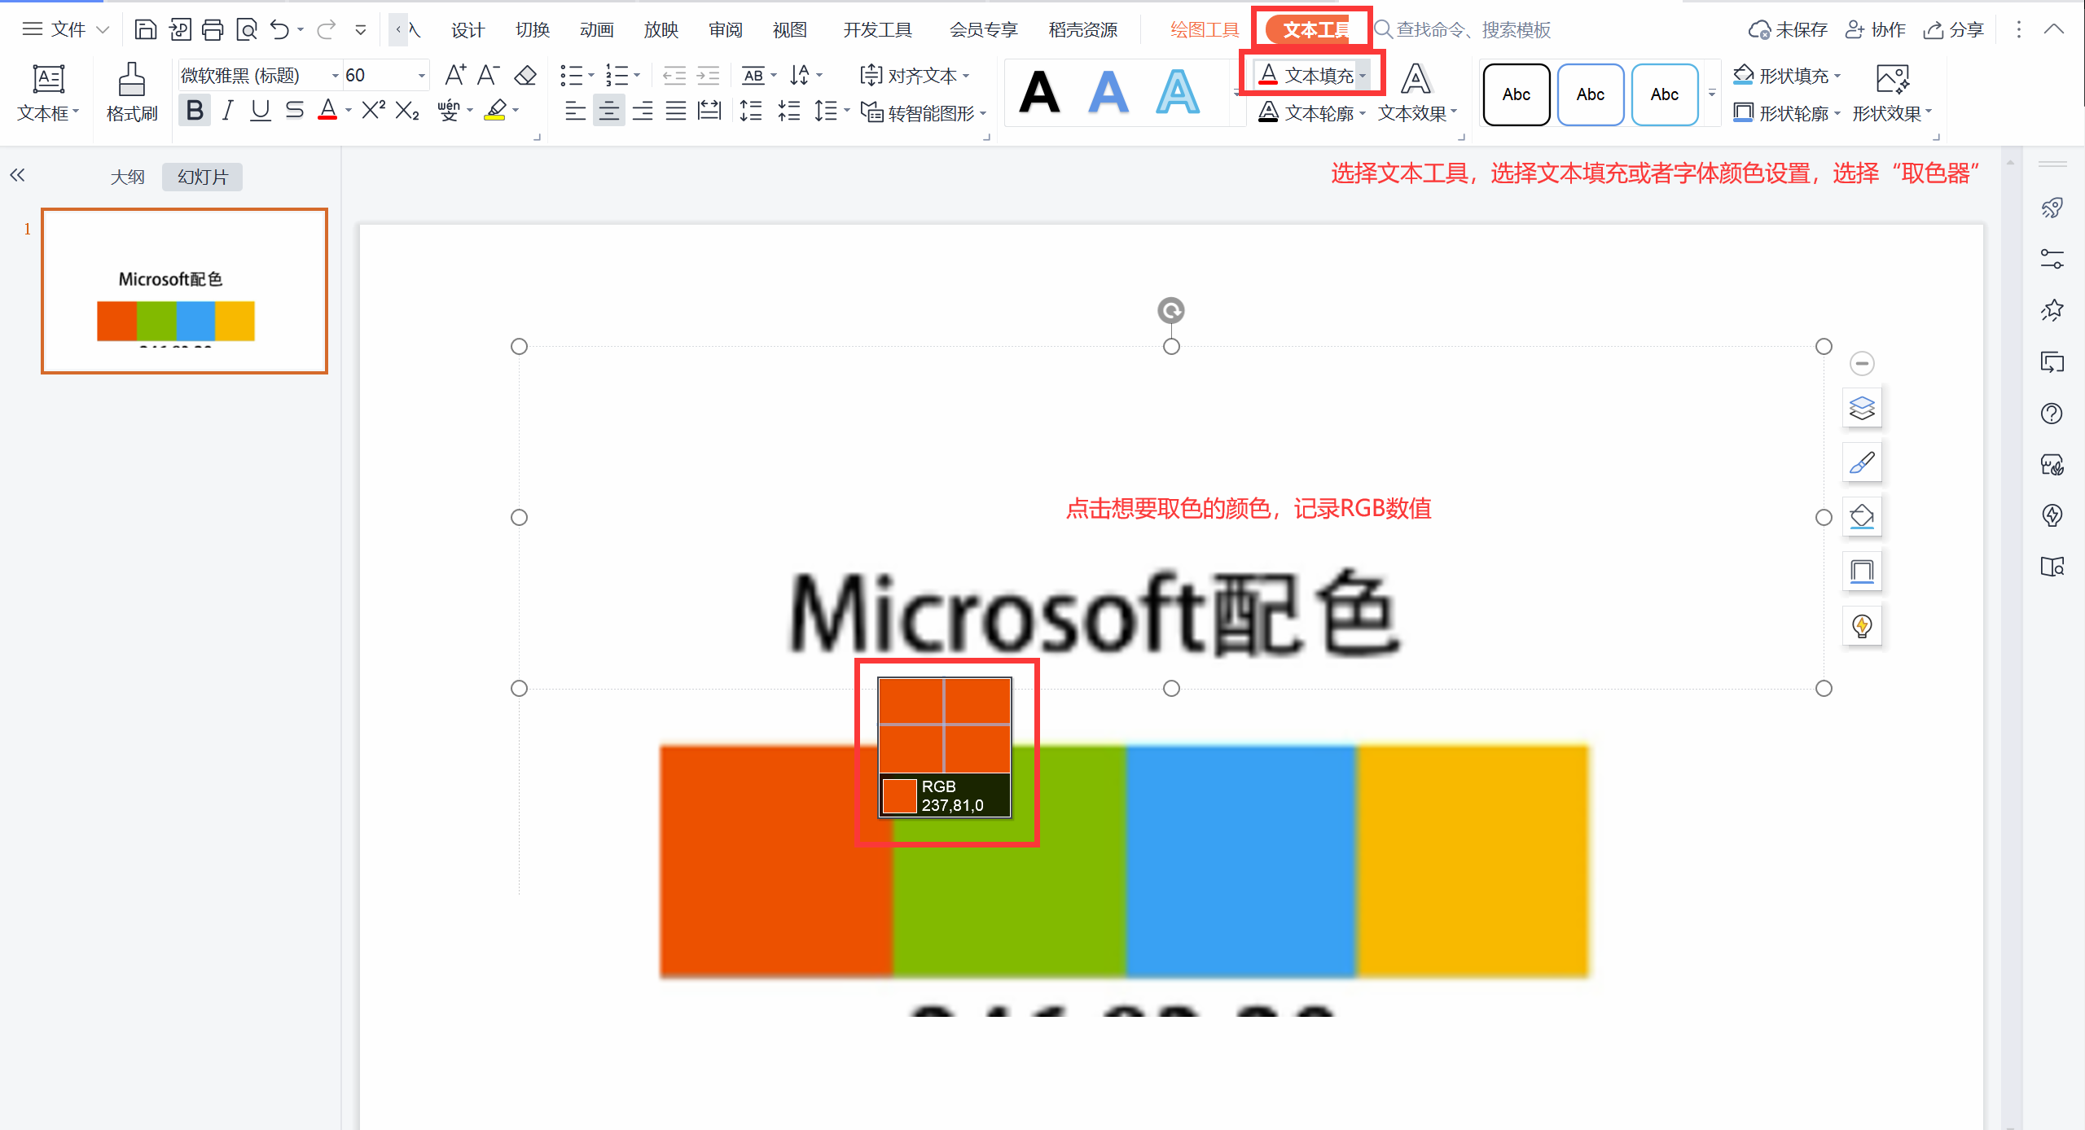Click the Format Painter (格式刷) icon

point(131,80)
